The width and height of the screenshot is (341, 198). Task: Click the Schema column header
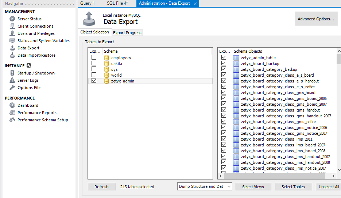click(x=157, y=51)
